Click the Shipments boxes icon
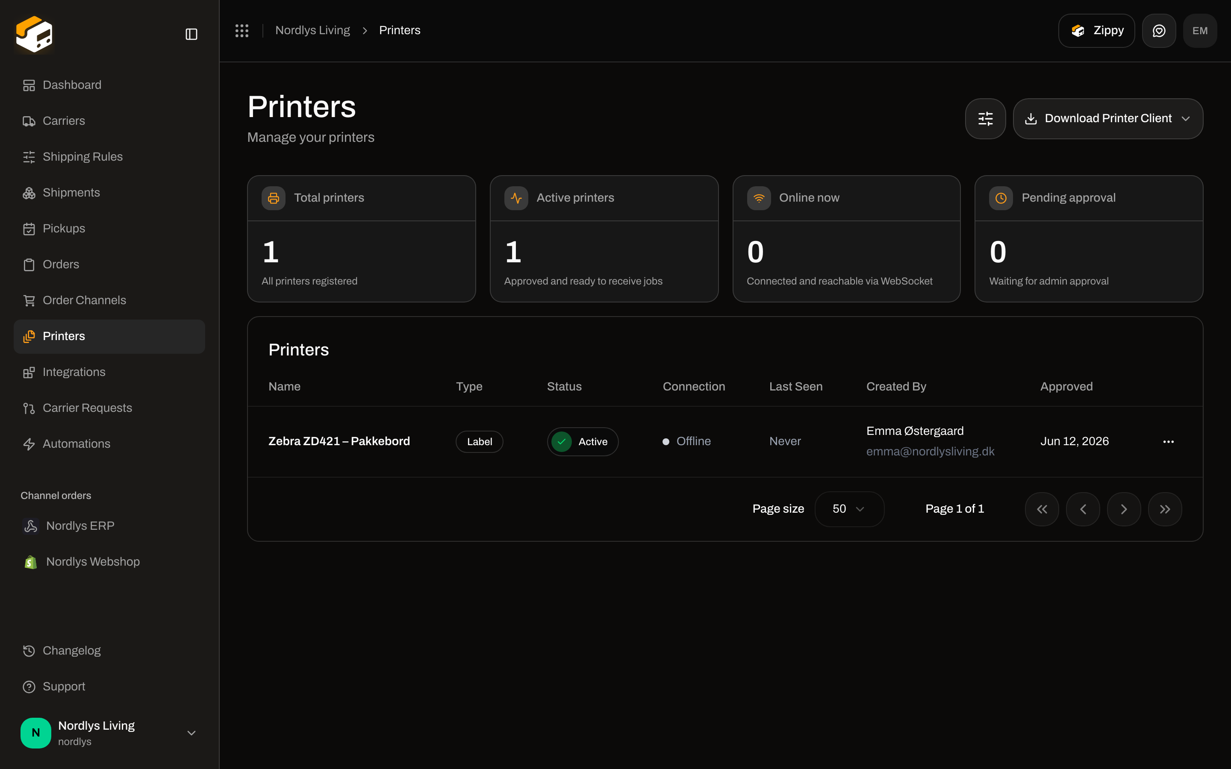The height and width of the screenshot is (769, 1231). pyautogui.click(x=29, y=193)
